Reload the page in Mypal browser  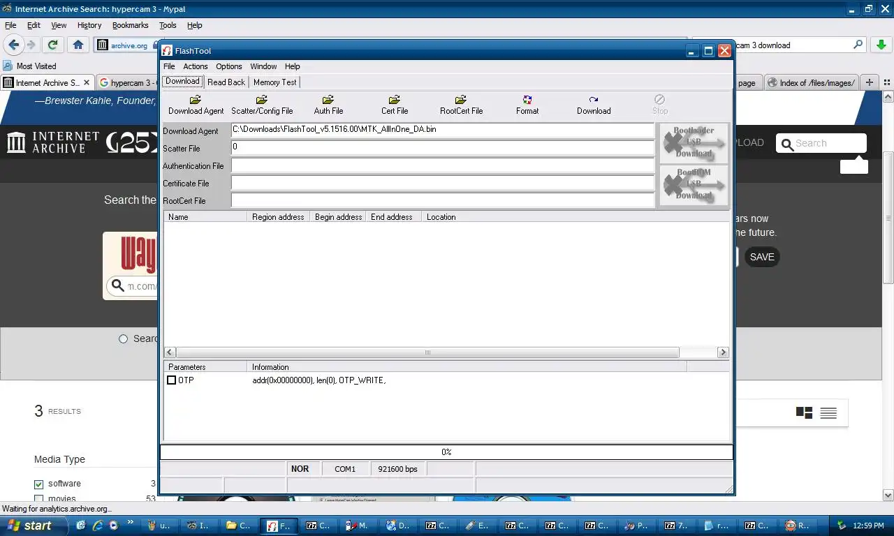pos(52,45)
